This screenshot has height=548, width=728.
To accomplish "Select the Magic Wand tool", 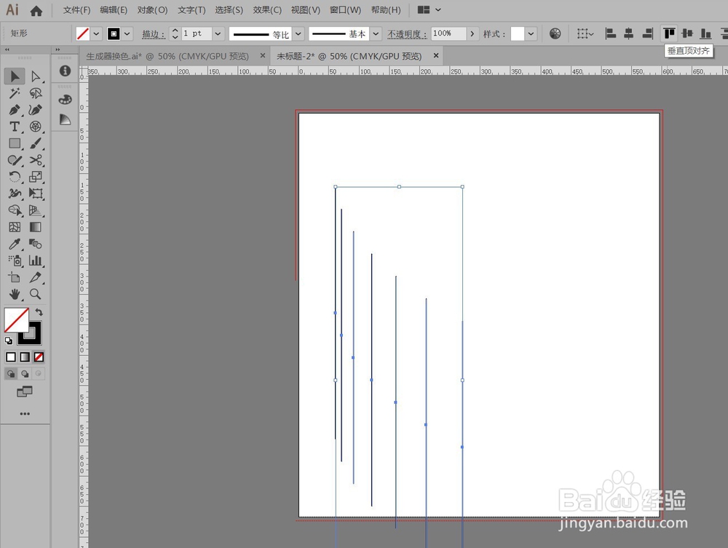I will [15, 93].
